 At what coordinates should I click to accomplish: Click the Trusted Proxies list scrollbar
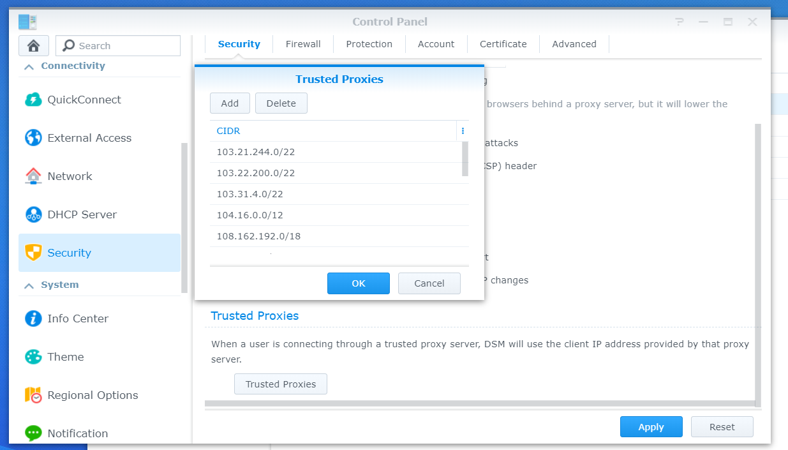pos(465,159)
